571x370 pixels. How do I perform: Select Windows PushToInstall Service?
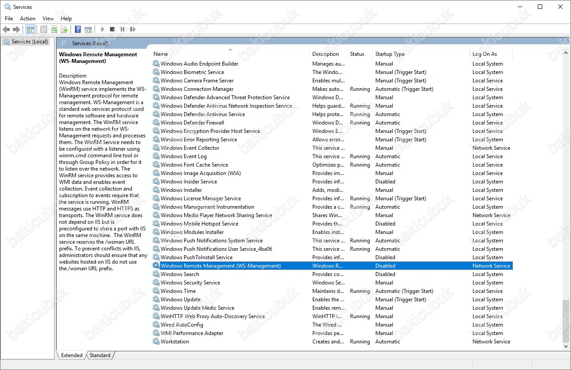332,257
